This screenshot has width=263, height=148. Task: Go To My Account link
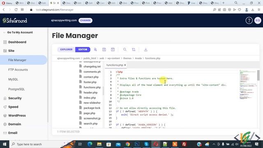click(x=20, y=32)
